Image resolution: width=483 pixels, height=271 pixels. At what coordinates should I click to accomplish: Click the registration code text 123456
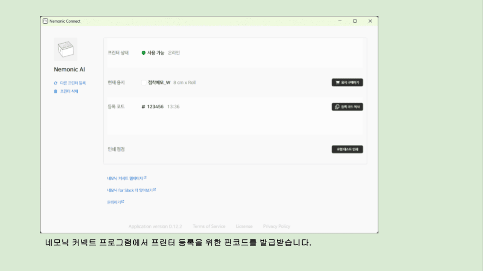[155, 107]
